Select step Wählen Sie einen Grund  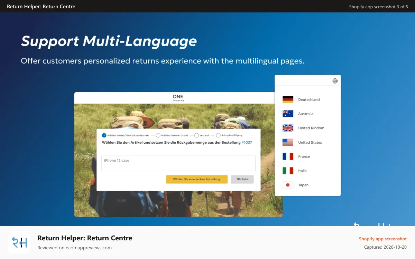pos(172,135)
